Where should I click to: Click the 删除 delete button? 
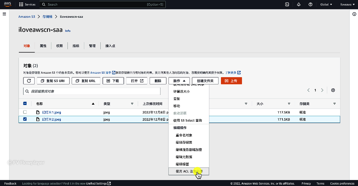[x=158, y=81]
